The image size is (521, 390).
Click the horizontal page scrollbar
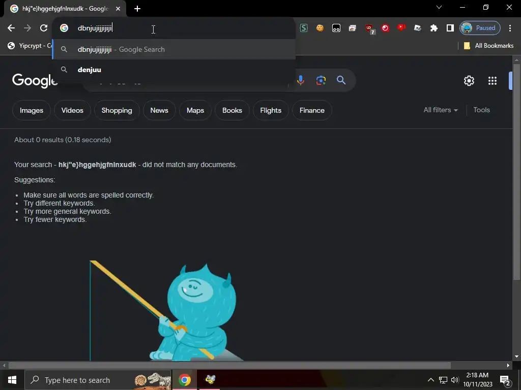coord(229,366)
